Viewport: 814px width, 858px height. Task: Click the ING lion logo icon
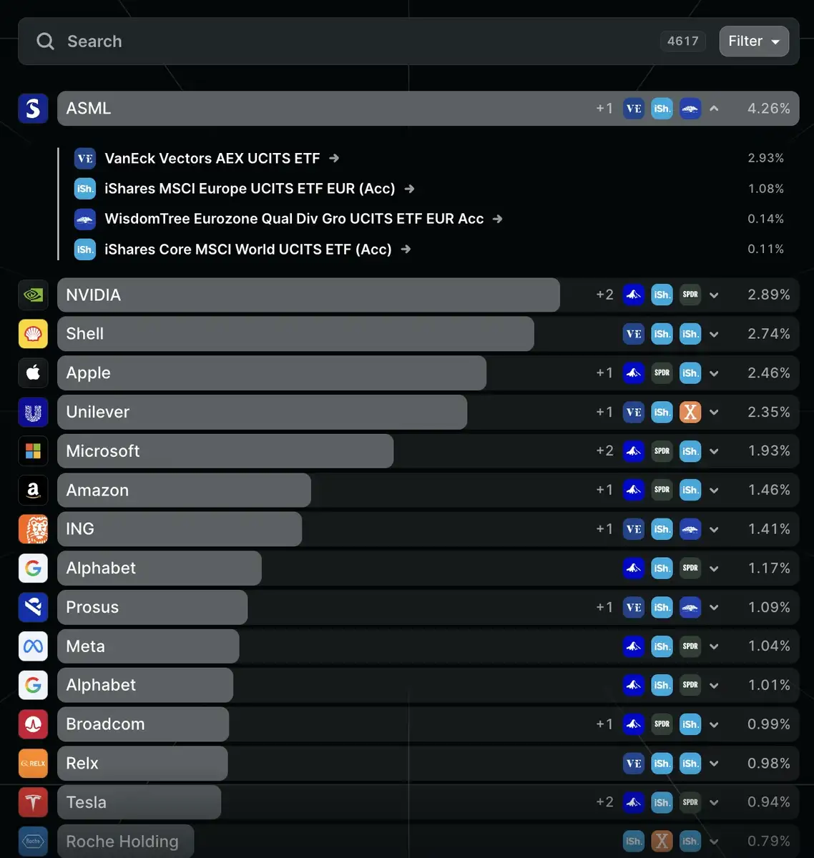33,529
